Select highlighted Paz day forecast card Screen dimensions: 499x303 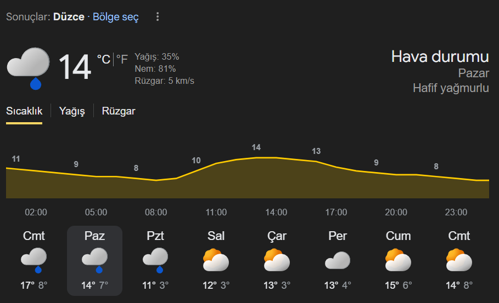click(x=94, y=260)
